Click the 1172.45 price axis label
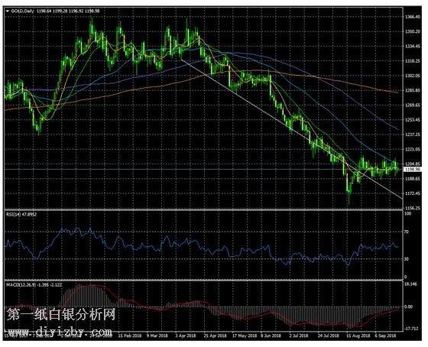This screenshot has width=428, height=347. (x=413, y=193)
